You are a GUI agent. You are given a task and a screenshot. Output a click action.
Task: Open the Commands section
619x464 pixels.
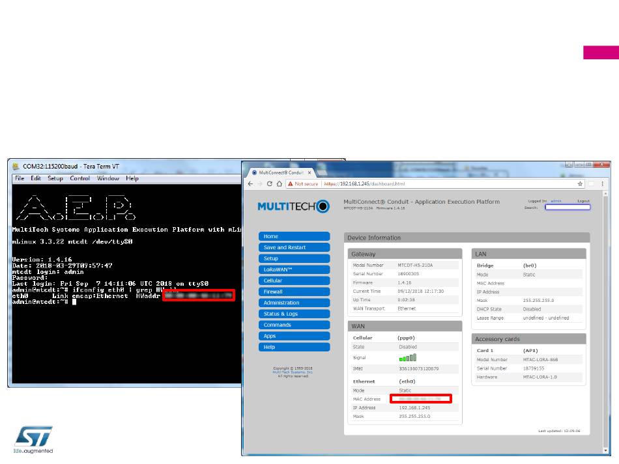pos(294,325)
